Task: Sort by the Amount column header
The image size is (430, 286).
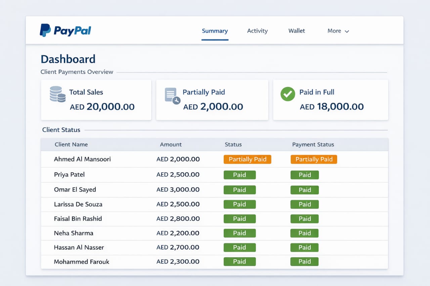Action: [171, 145]
